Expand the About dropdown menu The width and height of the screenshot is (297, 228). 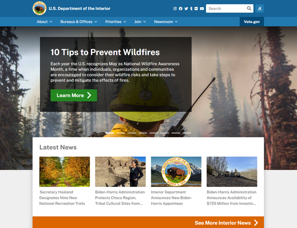[44, 22]
